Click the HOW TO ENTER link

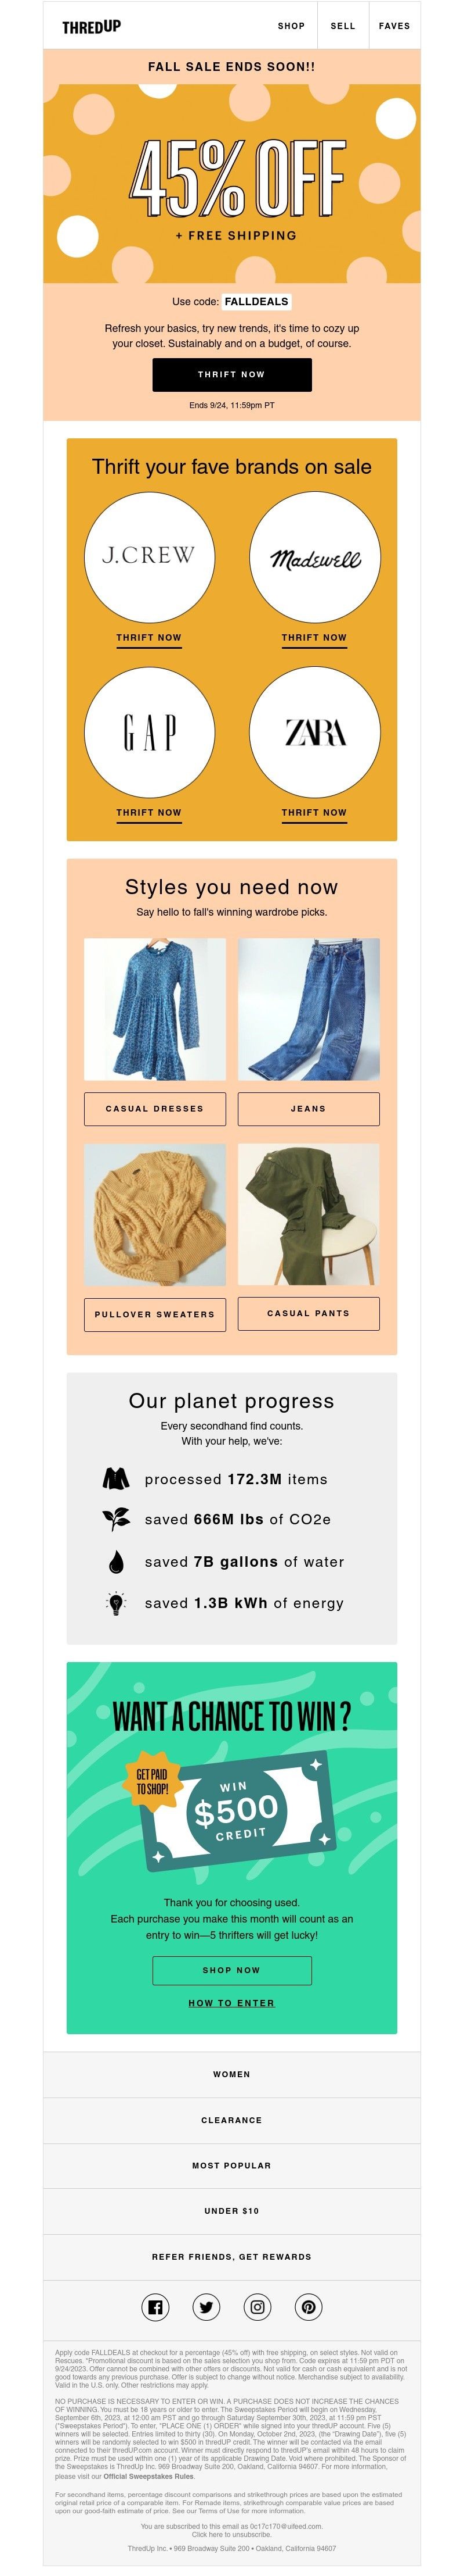click(x=231, y=2003)
